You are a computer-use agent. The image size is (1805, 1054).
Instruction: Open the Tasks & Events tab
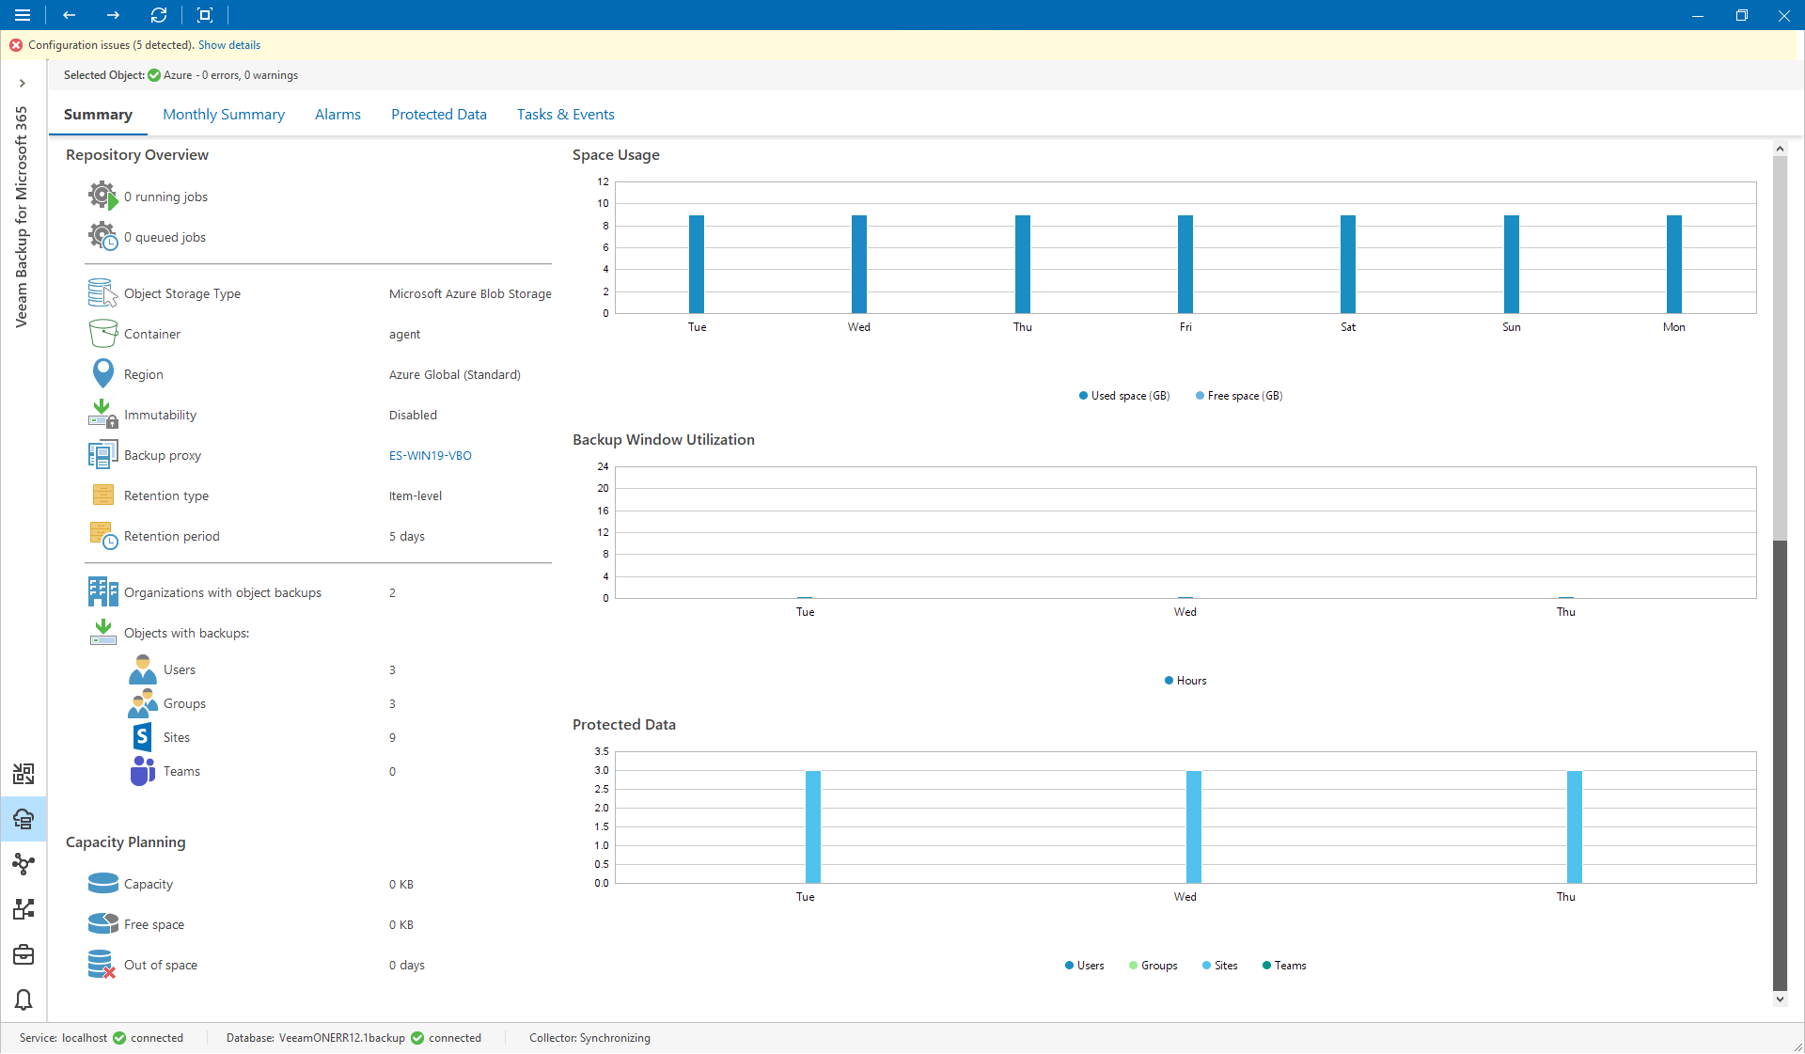coord(565,114)
